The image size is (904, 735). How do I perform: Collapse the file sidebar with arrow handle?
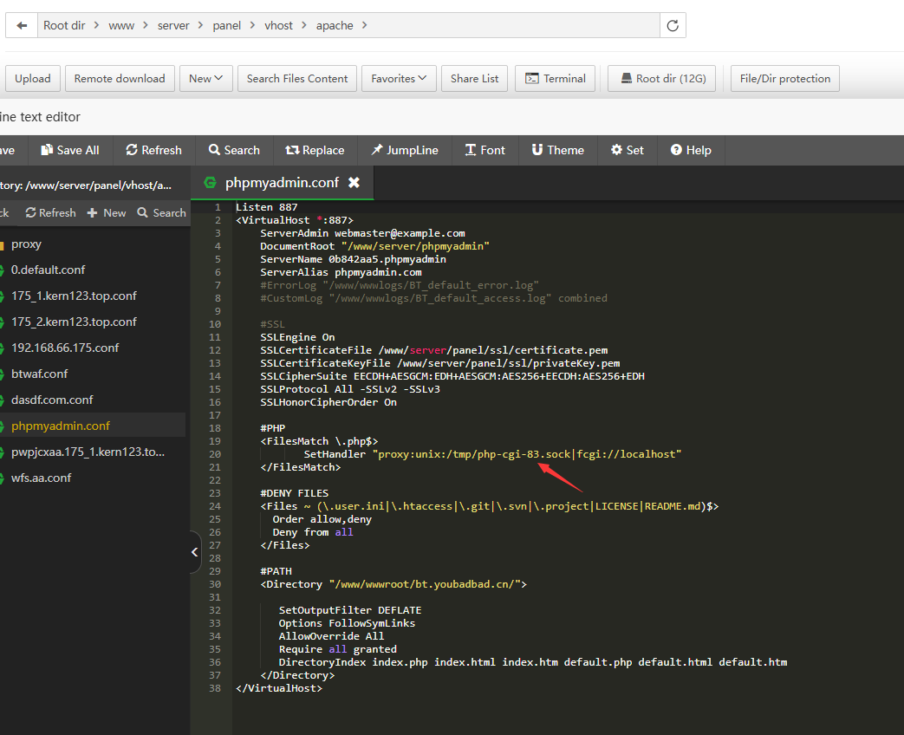195,551
